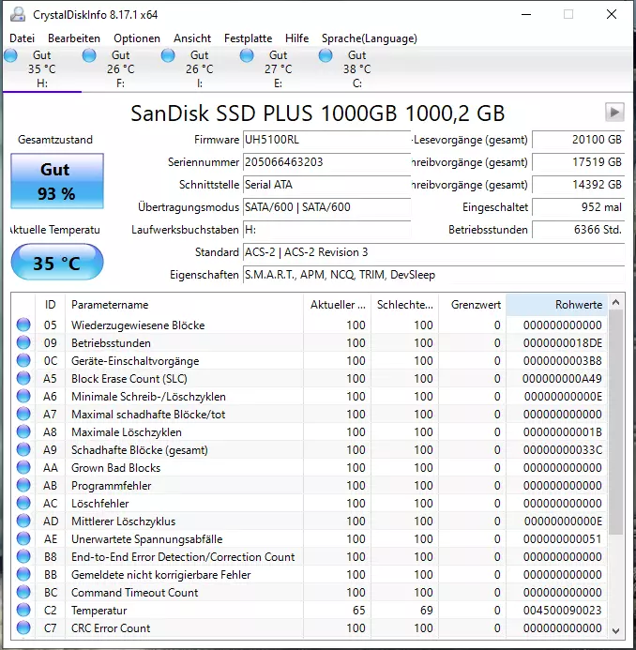The image size is (636, 650).
Task: Click the status orb of Programmfehler row
Action: [23, 486]
